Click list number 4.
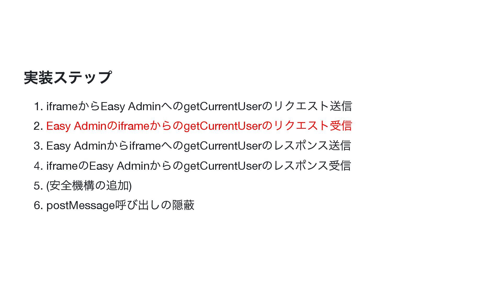This screenshot has height=282, width=502. (38, 166)
